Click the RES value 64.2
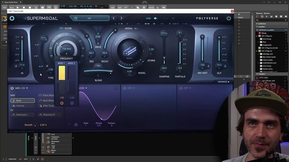Viewport: 289px width, 162px height. [x=91, y=53]
